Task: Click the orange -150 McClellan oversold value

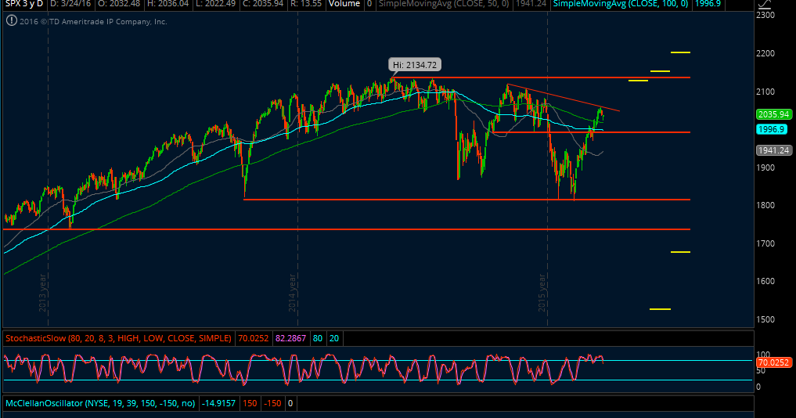Action: pyautogui.click(x=272, y=403)
